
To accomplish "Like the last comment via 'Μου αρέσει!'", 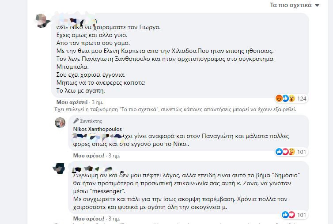I will [x=89, y=218].
